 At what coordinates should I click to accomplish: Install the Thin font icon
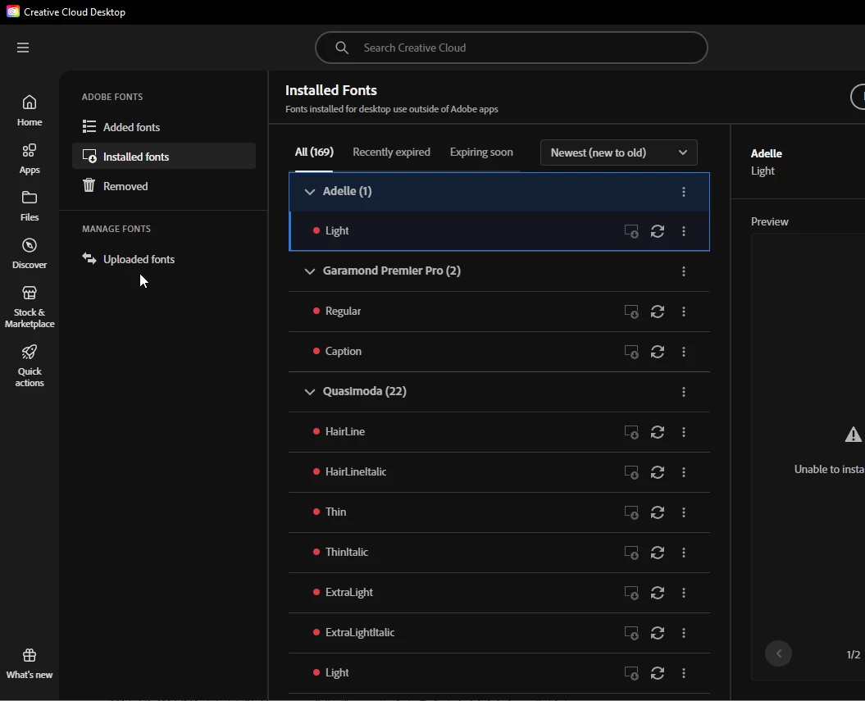[631, 512]
